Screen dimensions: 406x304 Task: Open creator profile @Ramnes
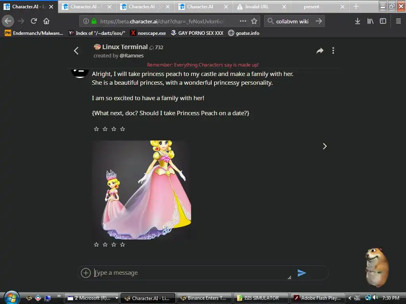click(x=132, y=55)
